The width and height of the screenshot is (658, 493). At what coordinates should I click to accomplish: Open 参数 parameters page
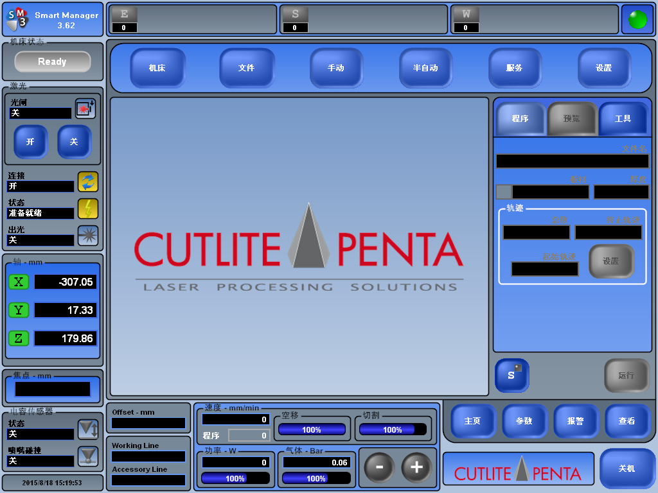pos(524,421)
